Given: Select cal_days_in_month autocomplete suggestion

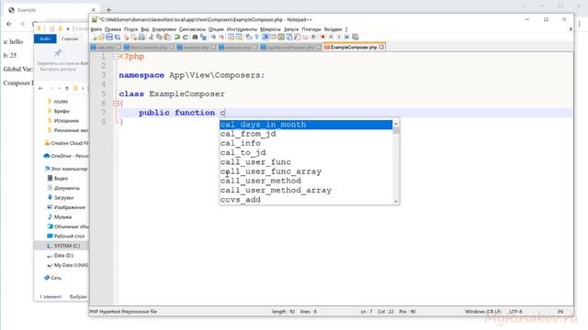Looking at the screenshot, I should [x=306, y=125].
